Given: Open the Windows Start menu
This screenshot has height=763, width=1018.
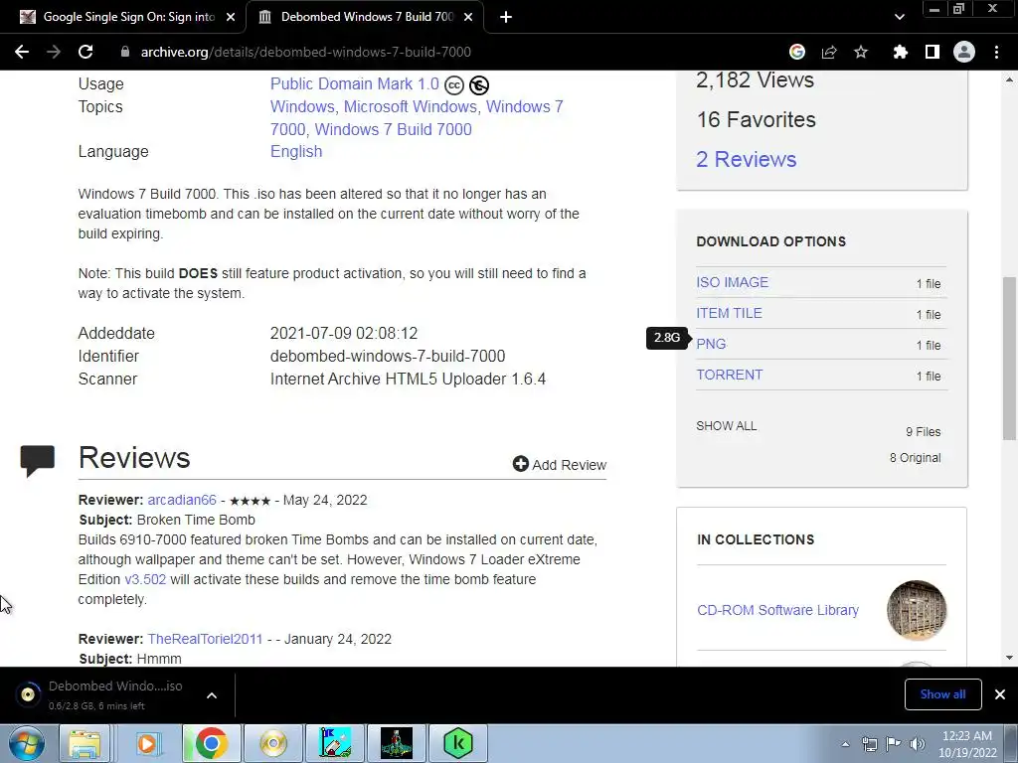Looking at the screenshot, I should (27, 743).
